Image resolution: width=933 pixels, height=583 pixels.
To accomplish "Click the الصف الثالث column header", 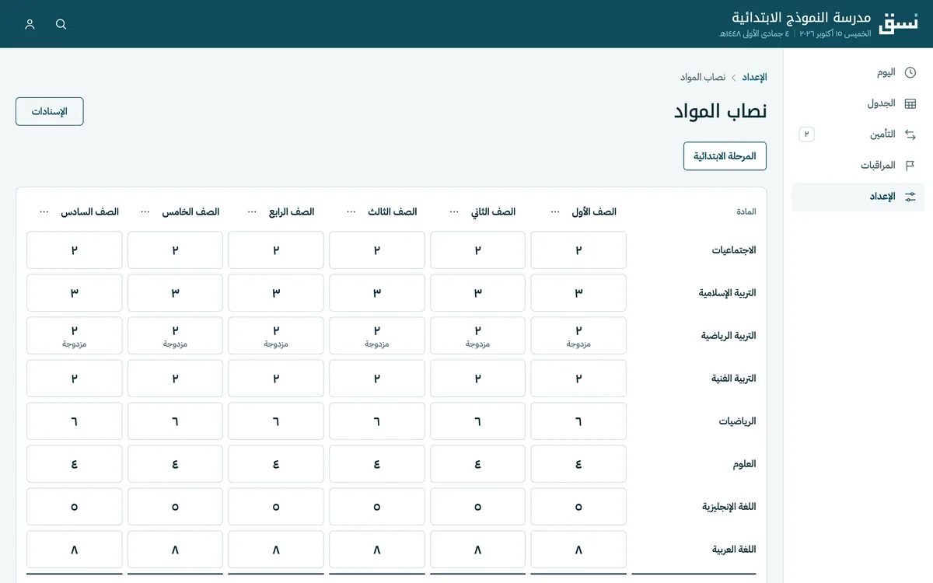I will tap(393, 211).
